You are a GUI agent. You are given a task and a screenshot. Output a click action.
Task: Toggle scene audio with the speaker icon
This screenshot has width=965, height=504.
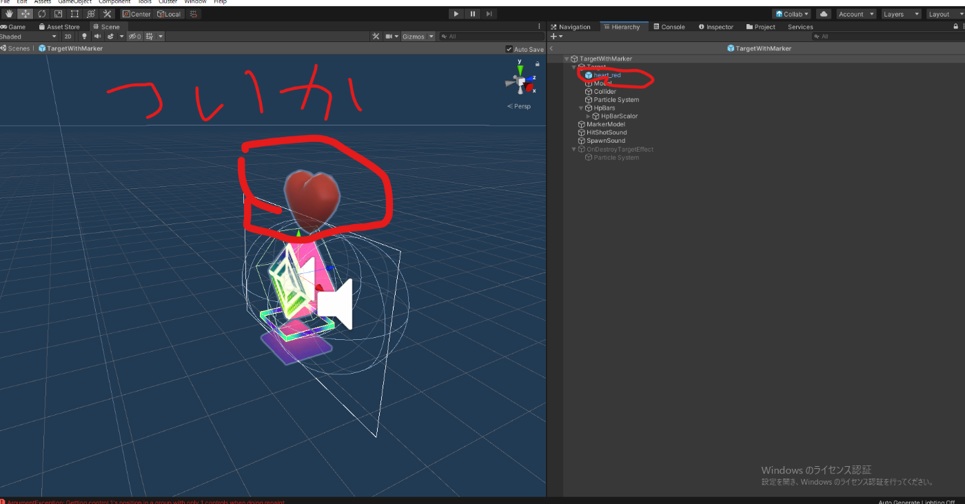click(97, 37)
